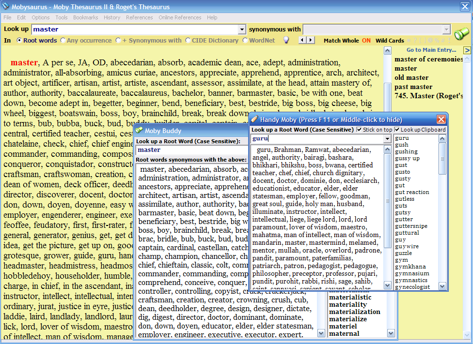Close the Handy Moby window
This screenshot has width=473, height=344.
[441, 120]
